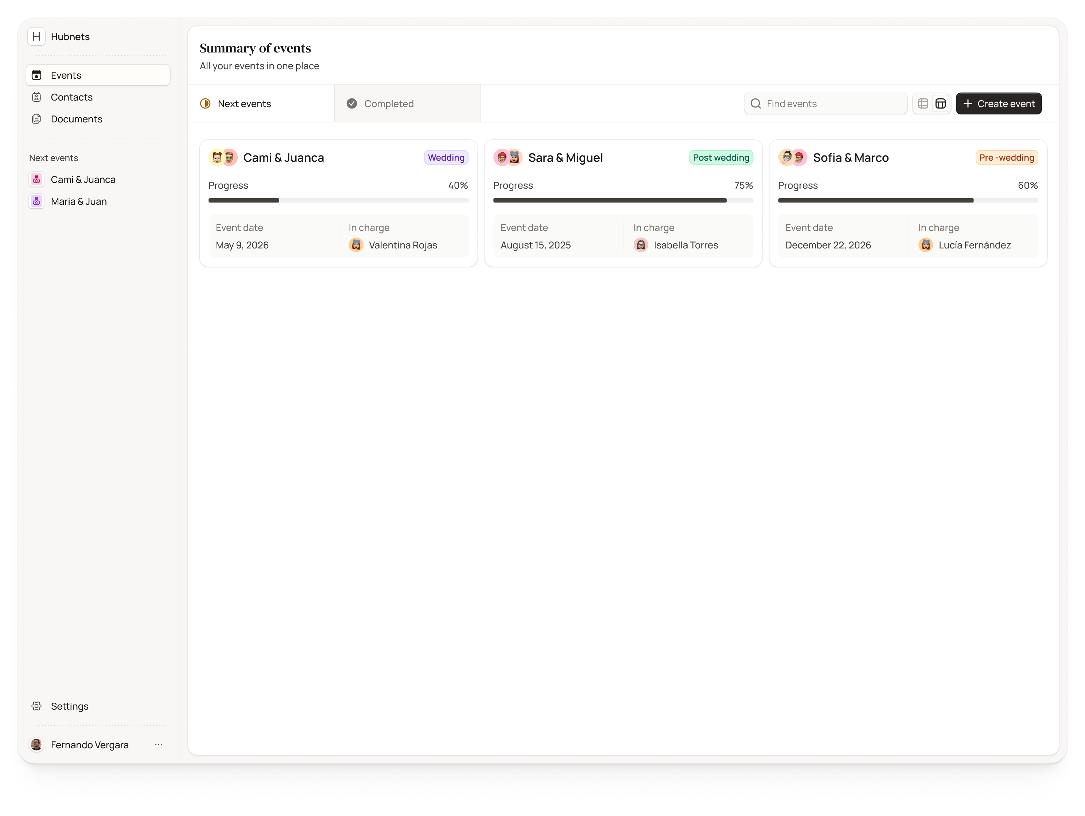Open the Sara & Miguel card title

[x=565, y=158]
